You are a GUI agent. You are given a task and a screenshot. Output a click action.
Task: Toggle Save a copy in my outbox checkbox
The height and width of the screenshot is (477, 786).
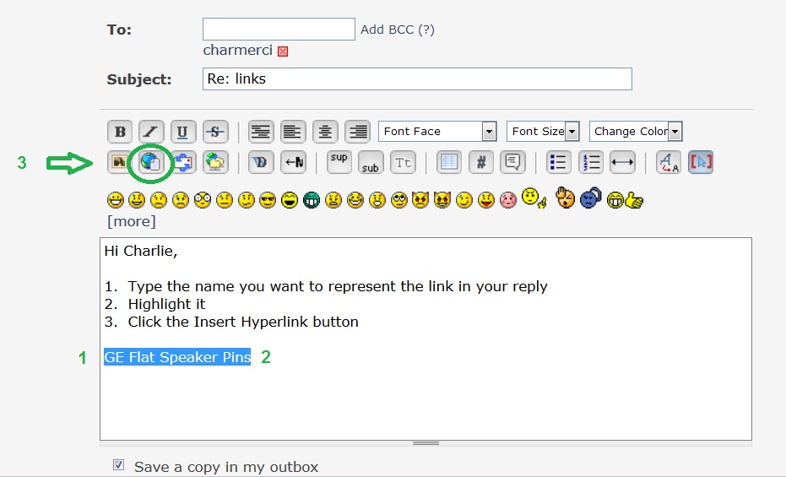tap(118, 464)
